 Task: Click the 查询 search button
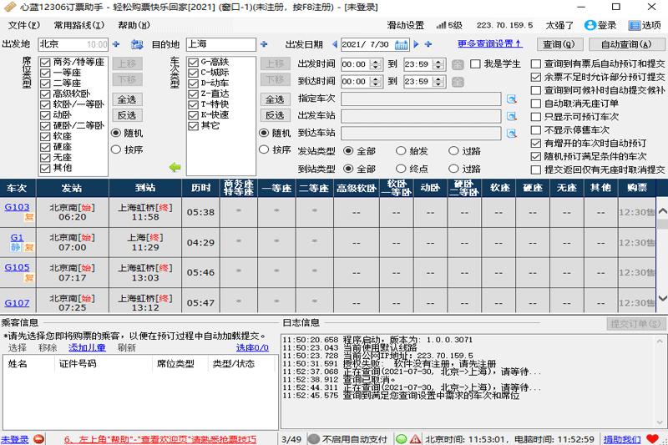[x=558, y=44]
